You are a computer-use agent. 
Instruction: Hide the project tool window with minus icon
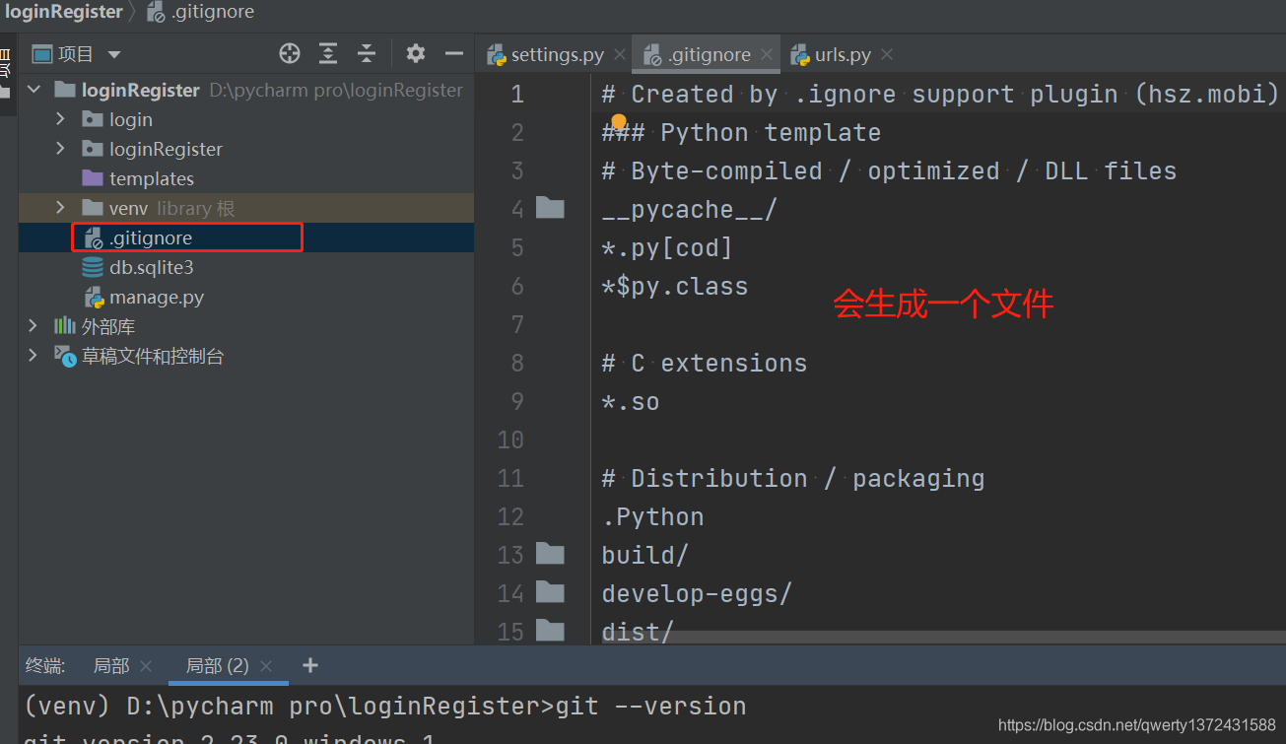click(x=454, y=54)
